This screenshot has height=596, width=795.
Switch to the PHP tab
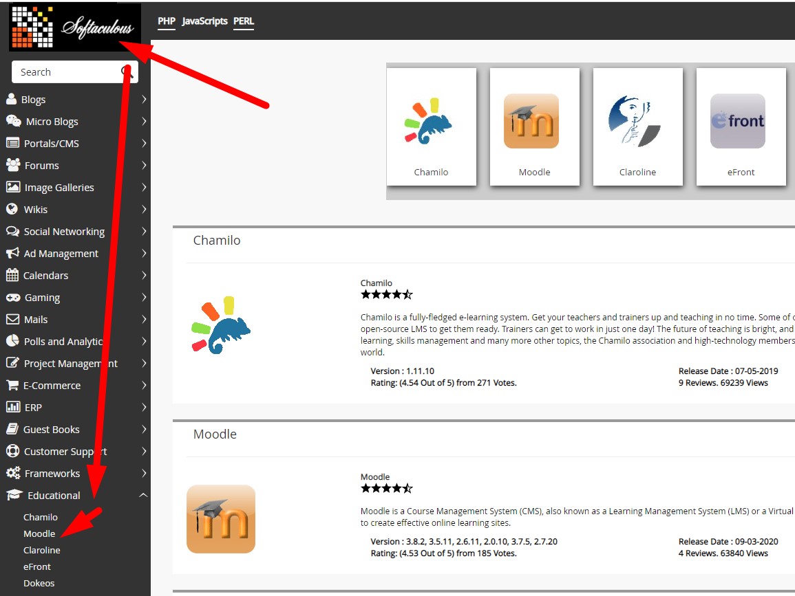point(167,21)
